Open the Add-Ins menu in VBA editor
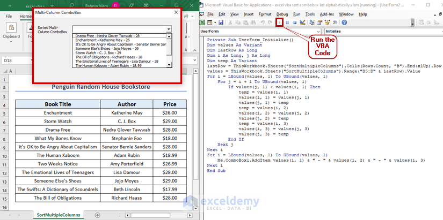Screen dimensions: 443x220 [327, 14]
